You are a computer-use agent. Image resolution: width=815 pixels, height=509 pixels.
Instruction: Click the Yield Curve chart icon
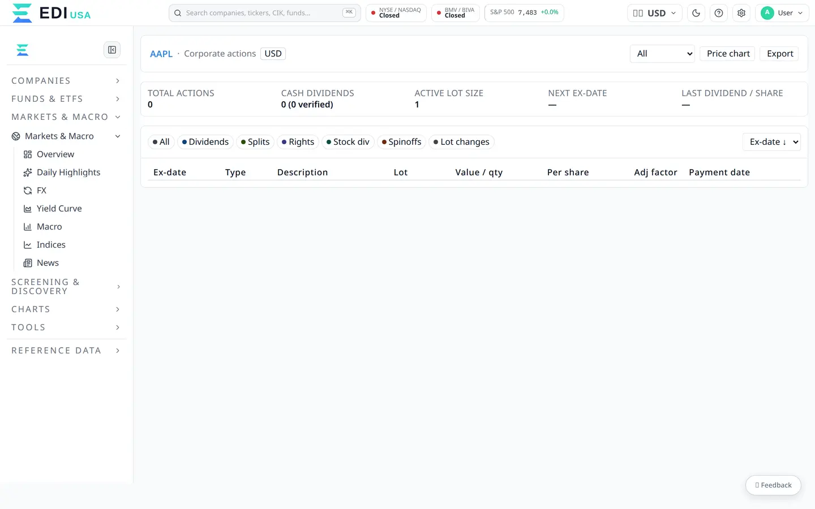pyautogui.click(x=28, y=209)
